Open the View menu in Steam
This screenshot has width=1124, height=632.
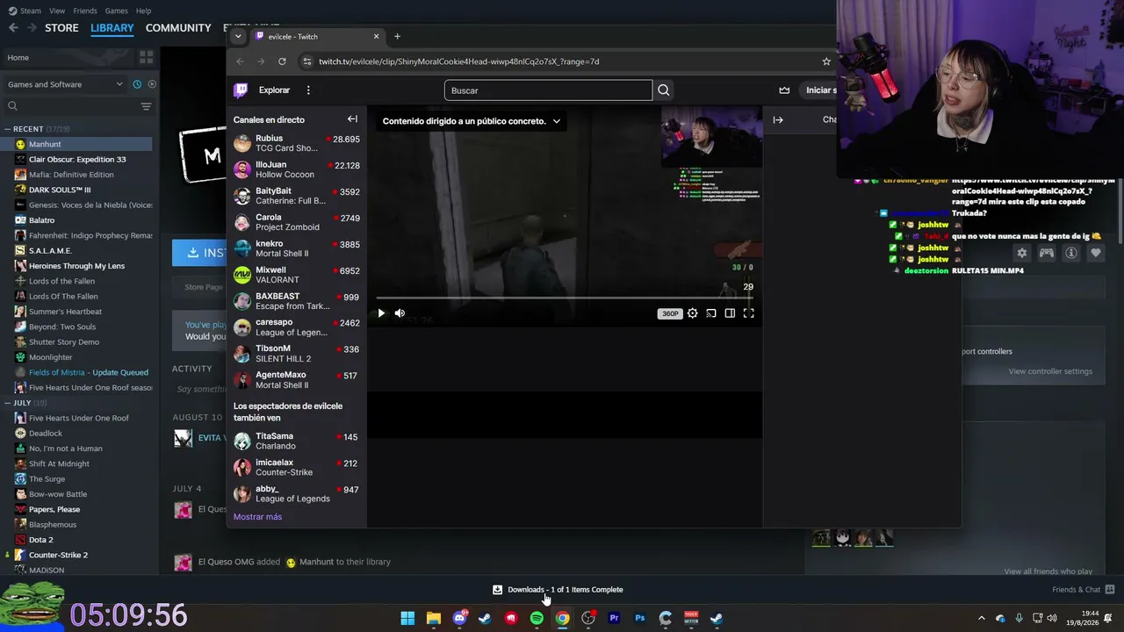57,11
